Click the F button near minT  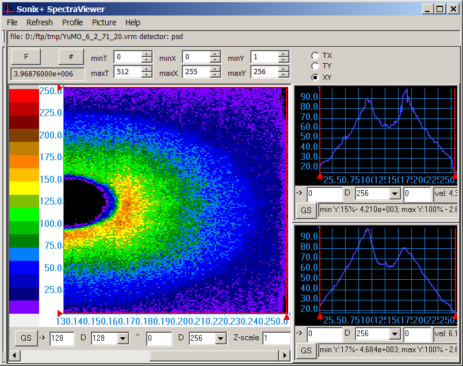tap(26, 57)
